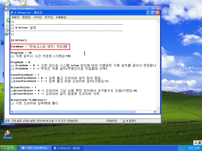Click the '자동 설치시 시간 카운트' comment line
The image size is (202, 151).
(41, 56)
